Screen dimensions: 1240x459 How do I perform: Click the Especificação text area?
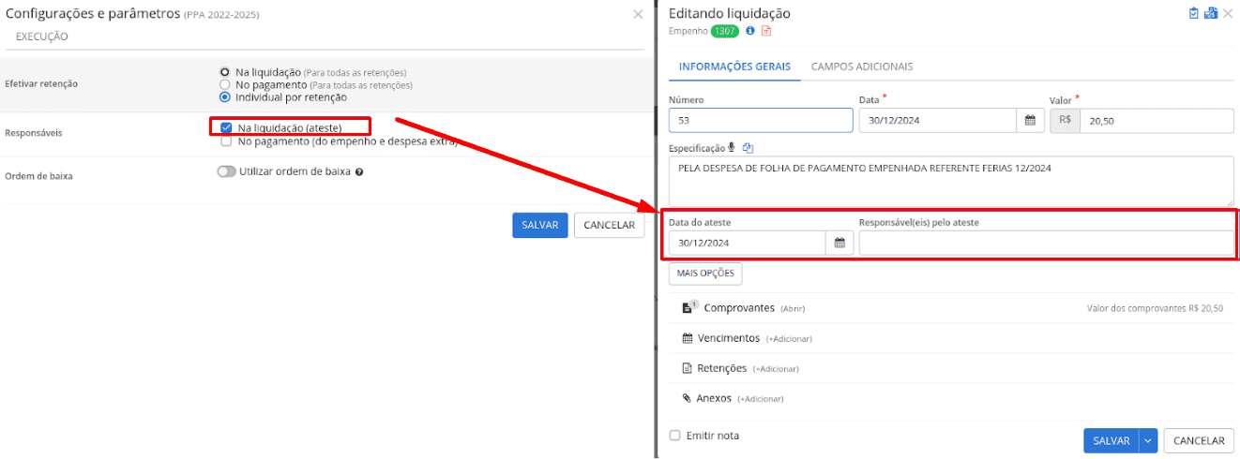click(951, 181)
